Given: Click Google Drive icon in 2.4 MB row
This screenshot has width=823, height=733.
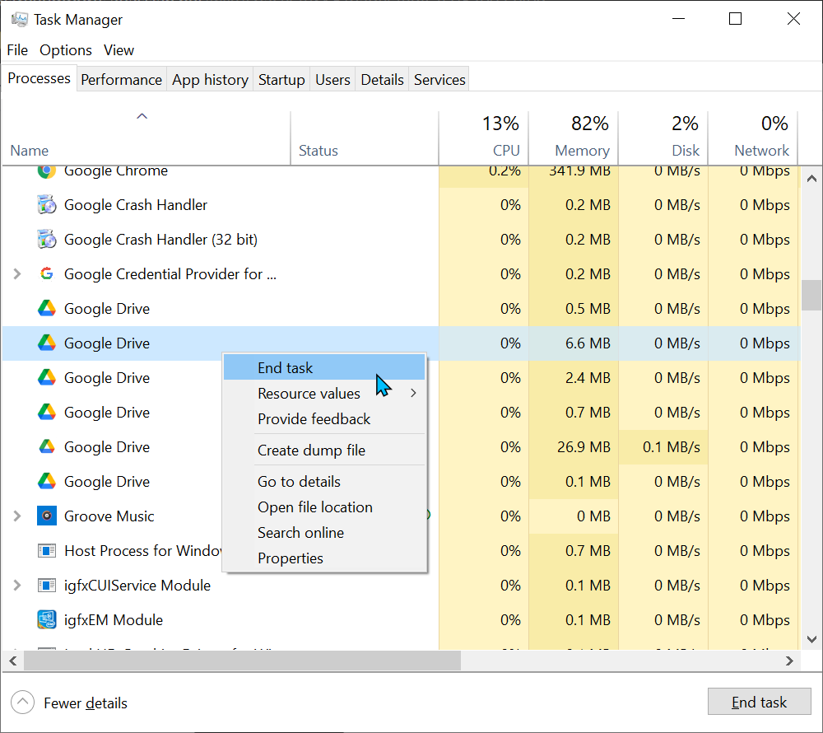Looking at the screenshot, I should tap(47, 377).
